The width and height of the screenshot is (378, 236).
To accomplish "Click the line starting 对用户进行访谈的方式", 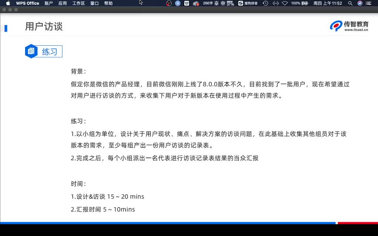I will click(176, 96).
